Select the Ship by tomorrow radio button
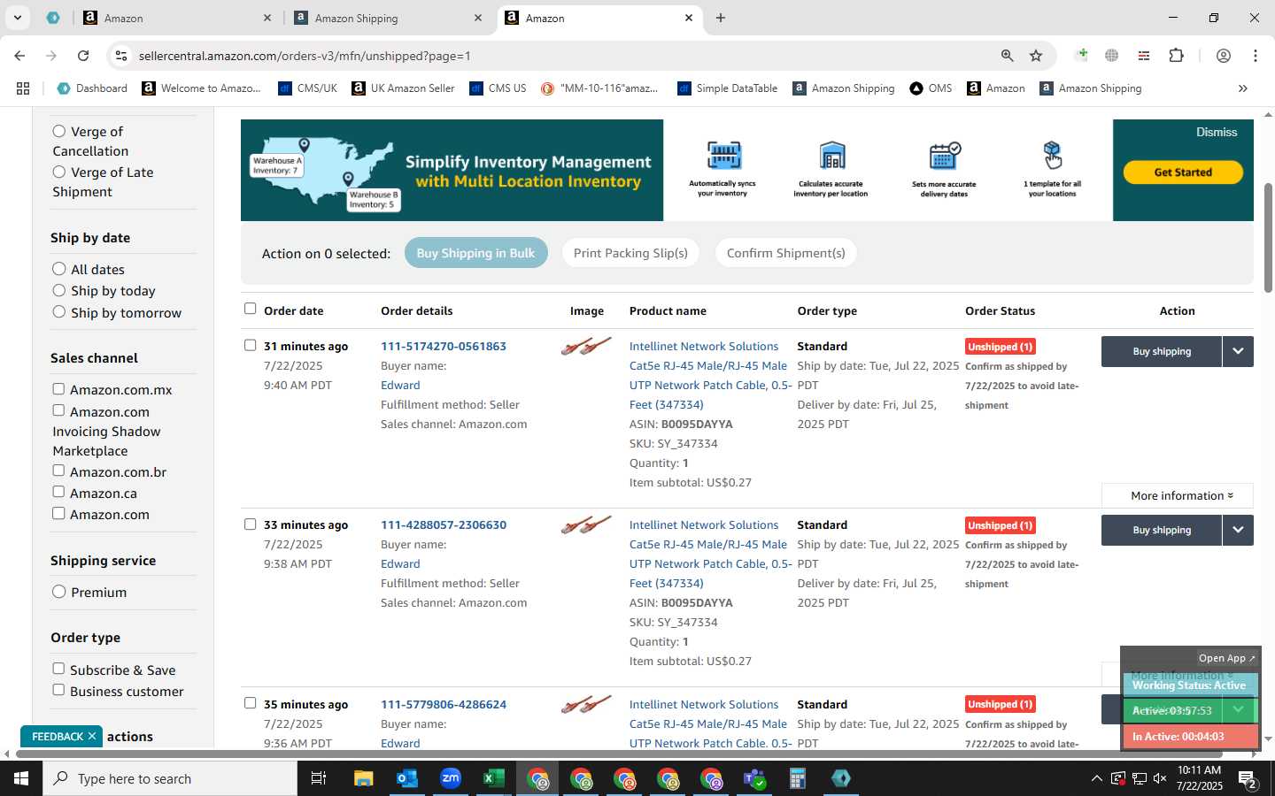Viewport: 1275px width, 796px height. (59, 312)
